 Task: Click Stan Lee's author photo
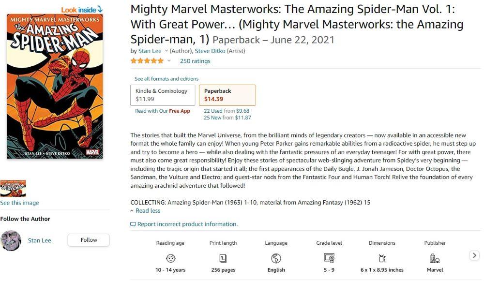(x=11, y=240)
